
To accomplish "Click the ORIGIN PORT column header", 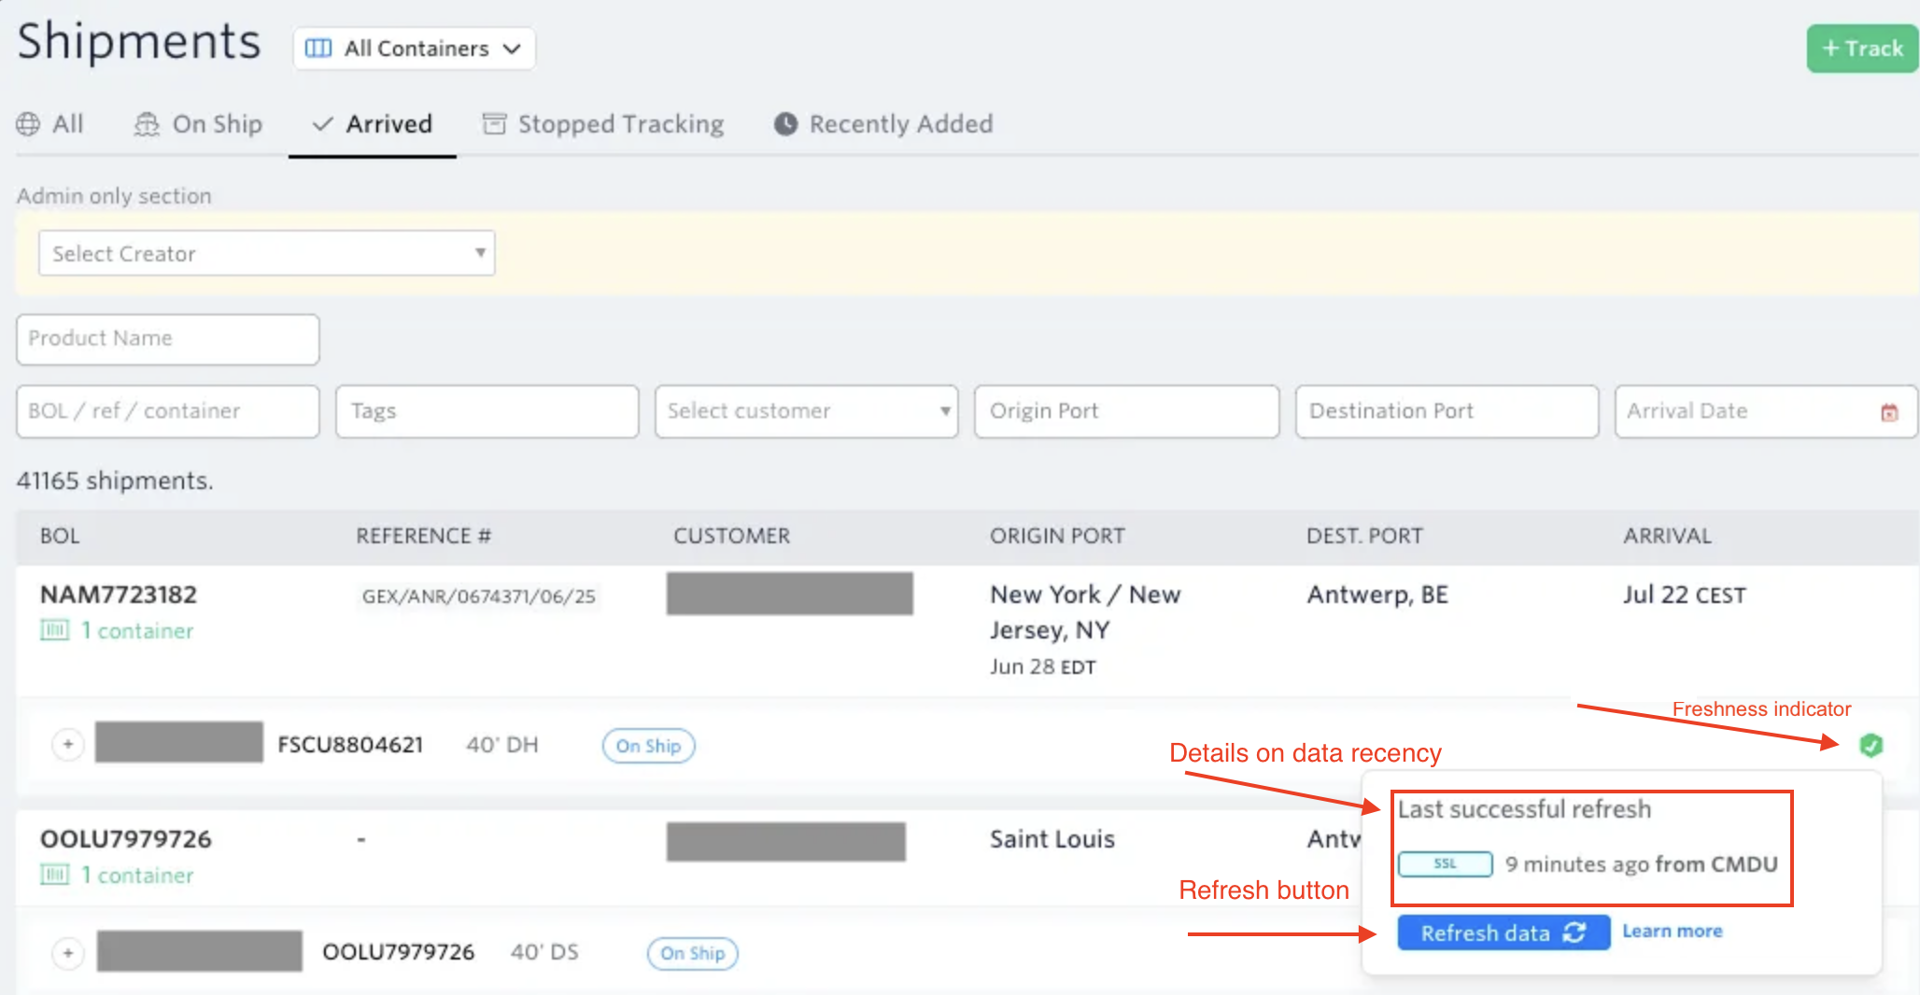I will tap(1057, 536).
